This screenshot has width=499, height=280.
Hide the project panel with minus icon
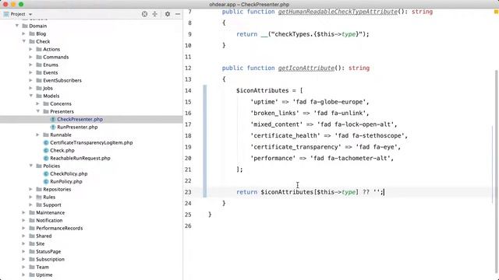point(178,14)
